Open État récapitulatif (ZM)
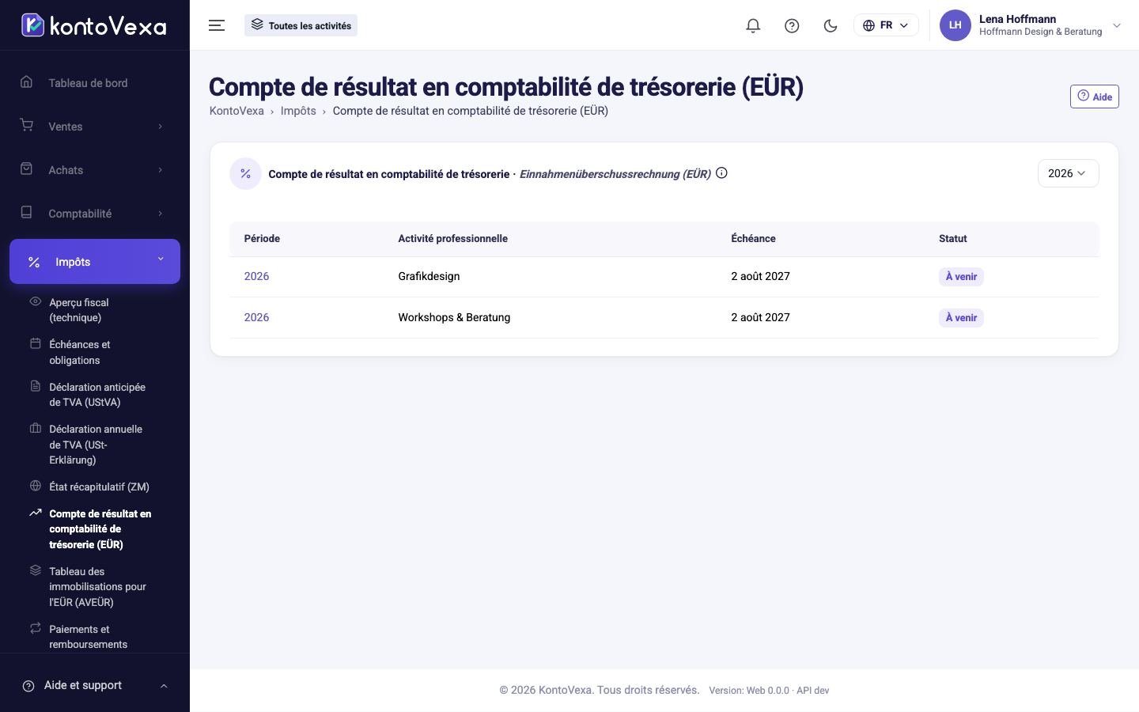 pyautogui.click(x=99, y=487)
